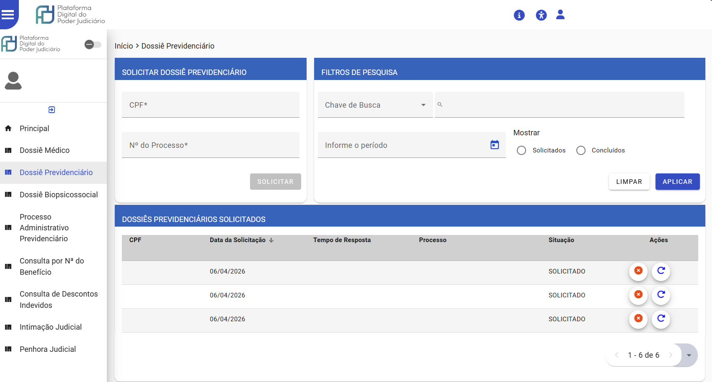Click the Processo column header

[x=433, y=240]
